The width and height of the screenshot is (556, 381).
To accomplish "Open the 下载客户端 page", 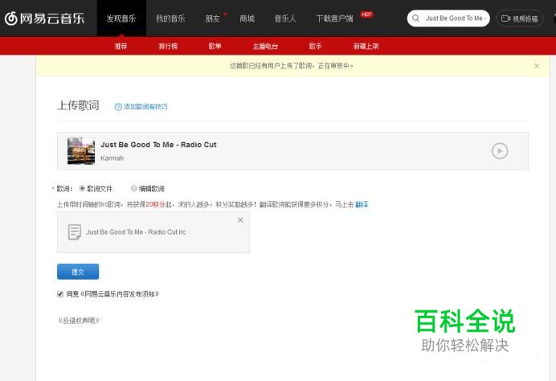I will point(335,18).
